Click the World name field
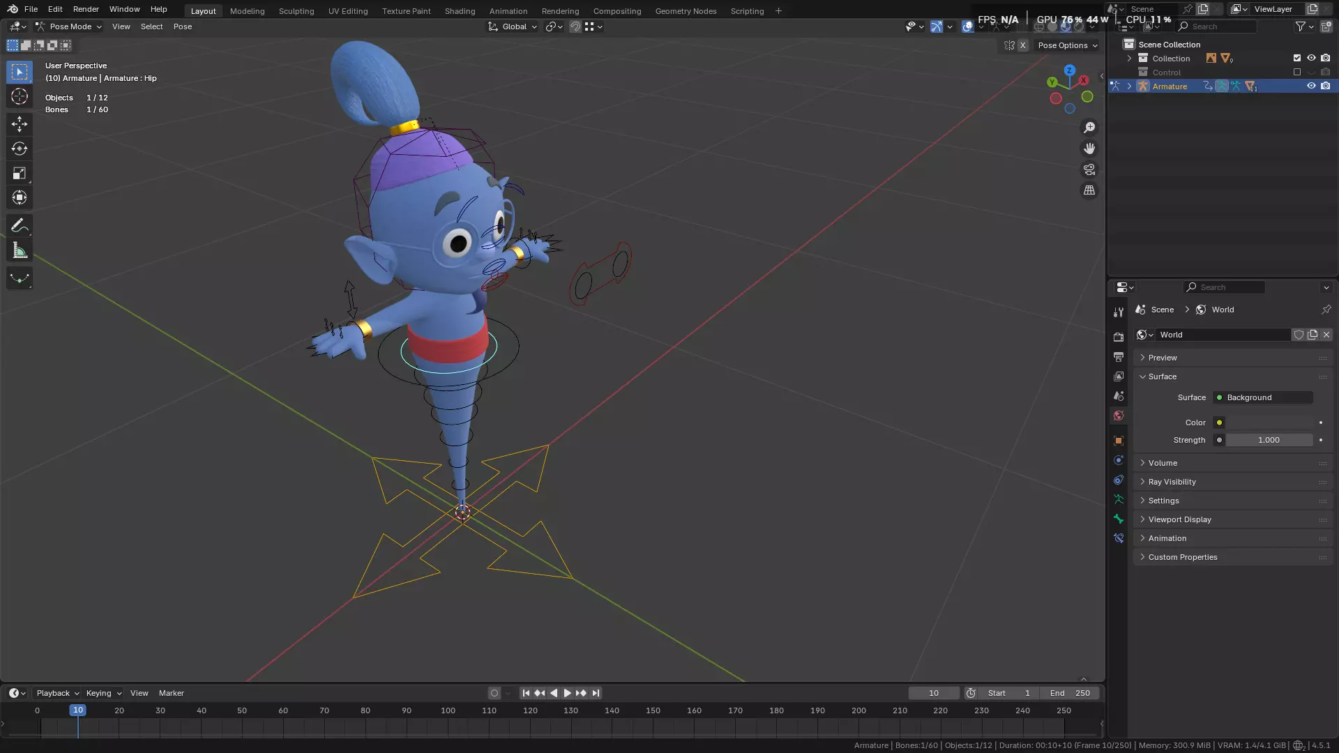The height and width of the screenshot is (753, 1339). [x=1222, y=335]
